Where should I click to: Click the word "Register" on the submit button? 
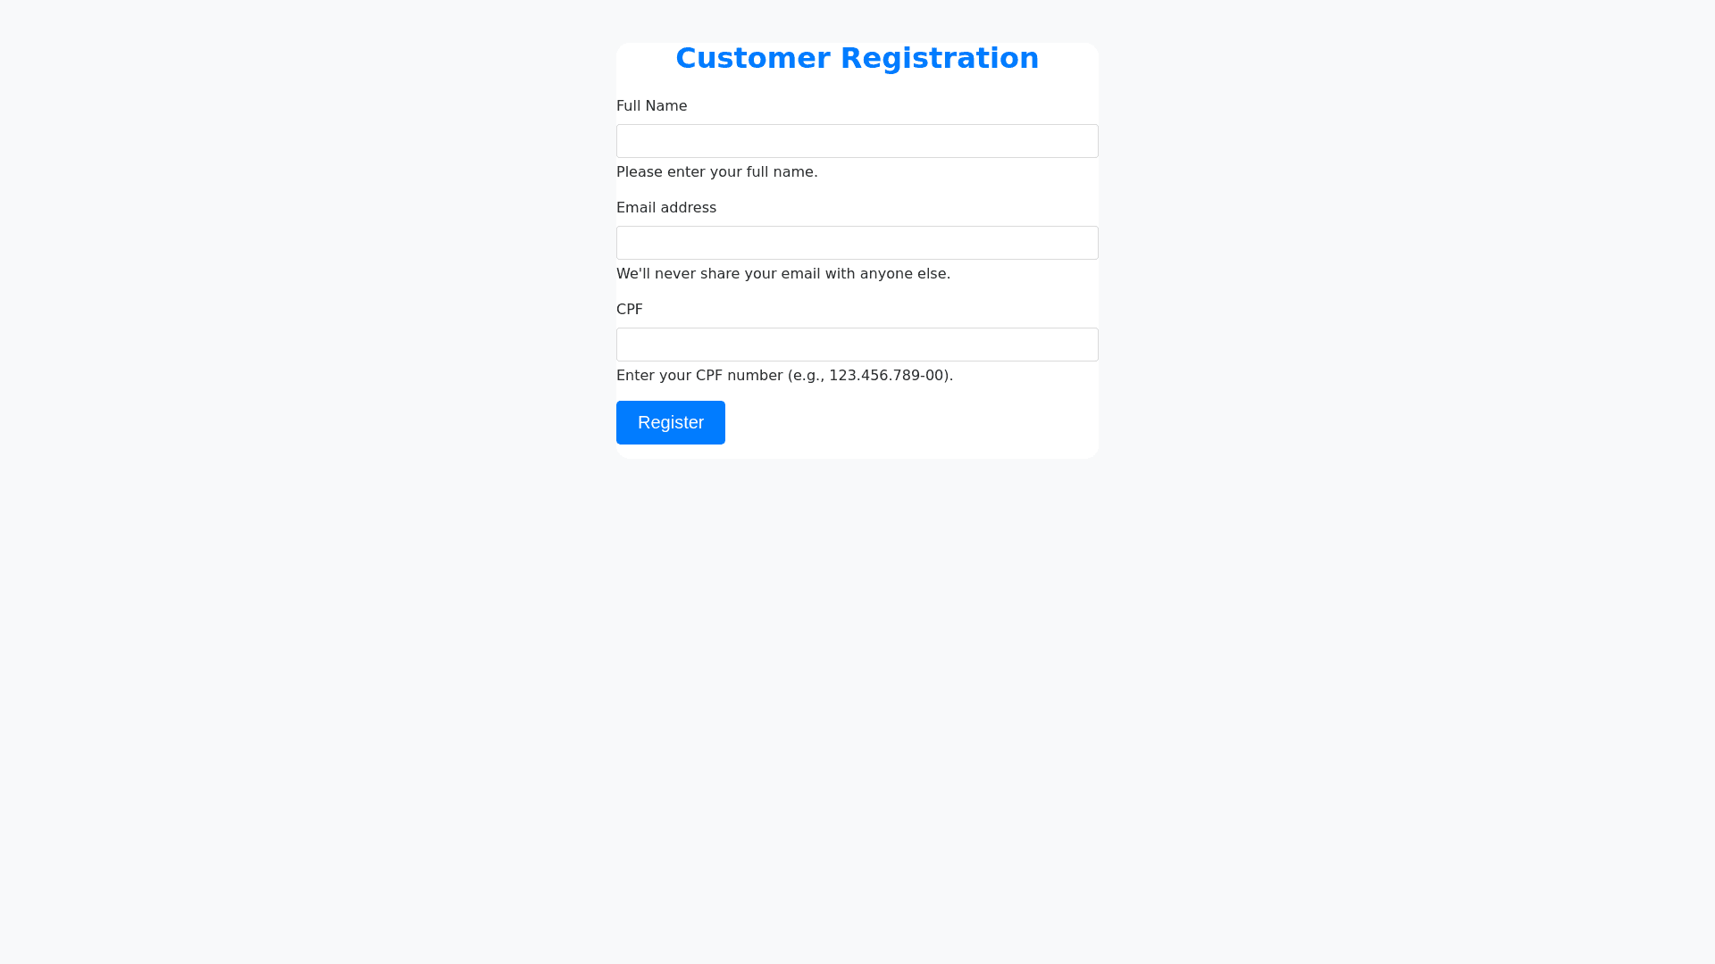(x=670, y=423)
